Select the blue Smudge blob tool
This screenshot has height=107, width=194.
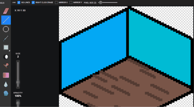click(x=6, y=93)
